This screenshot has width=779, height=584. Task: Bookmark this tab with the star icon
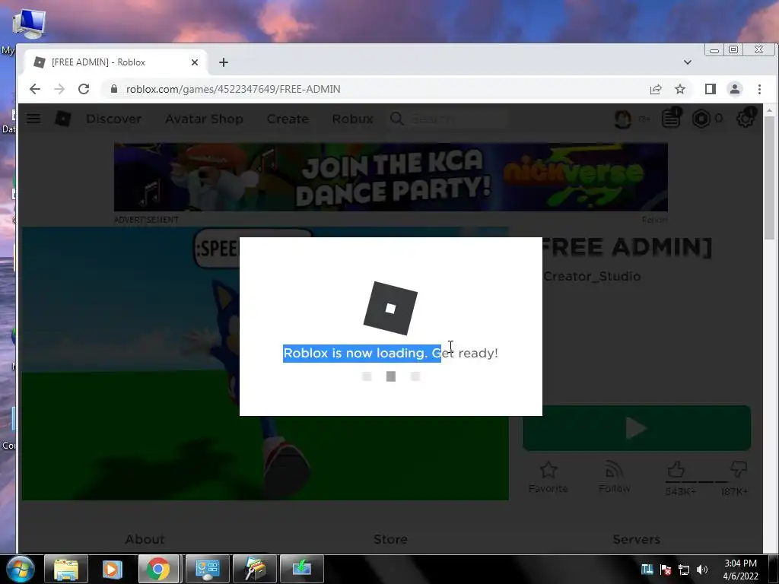tap(680, 89)
